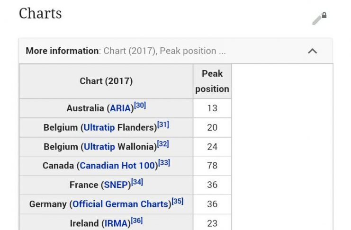Open the ARIA link

tap(120, 108)
